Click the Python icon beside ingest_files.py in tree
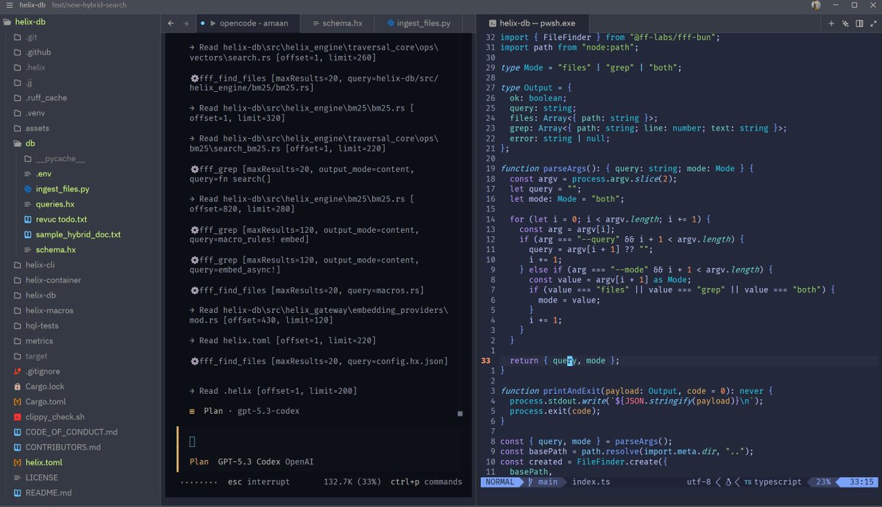Screen dimensions: 882x507 pos(27,189)
